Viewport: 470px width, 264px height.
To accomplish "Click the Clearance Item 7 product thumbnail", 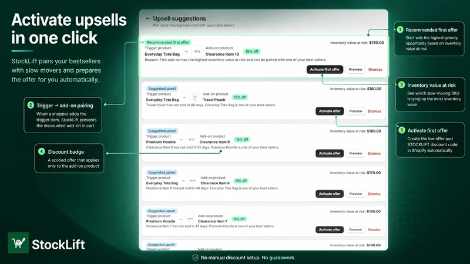I will [x=190, y=219].
